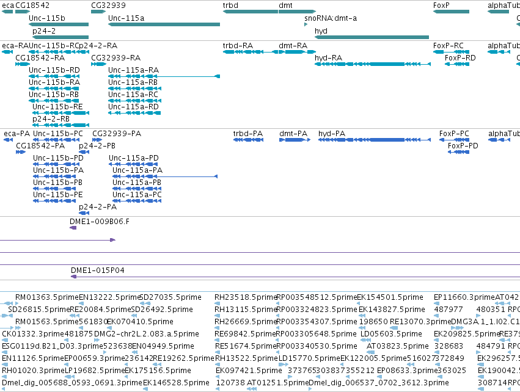The height and width of the screenshot is (392, 520).
Task: Click the DME1-015P04 clone arrow
Action: tap(296, 277)
